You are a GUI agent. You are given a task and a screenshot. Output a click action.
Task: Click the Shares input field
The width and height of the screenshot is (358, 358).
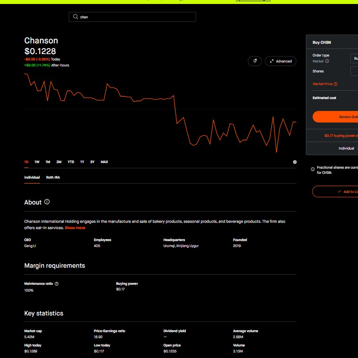[x=354, y=71]
